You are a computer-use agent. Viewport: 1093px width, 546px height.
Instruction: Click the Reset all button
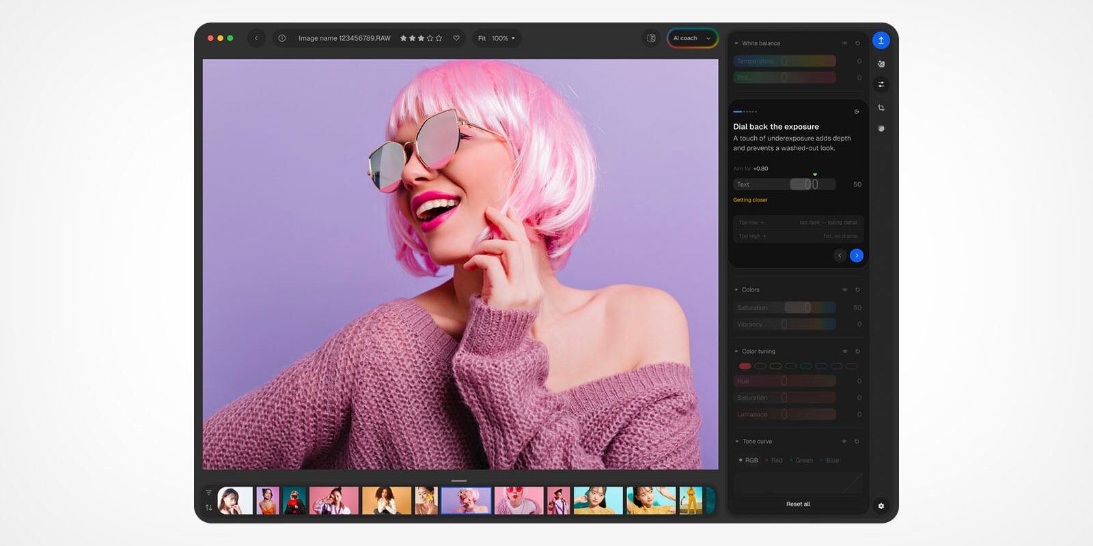point(798,504)
